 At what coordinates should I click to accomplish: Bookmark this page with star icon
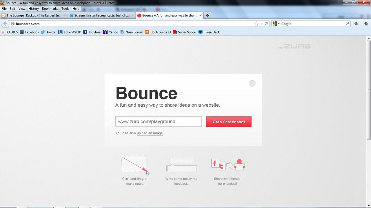coord(256,24)
